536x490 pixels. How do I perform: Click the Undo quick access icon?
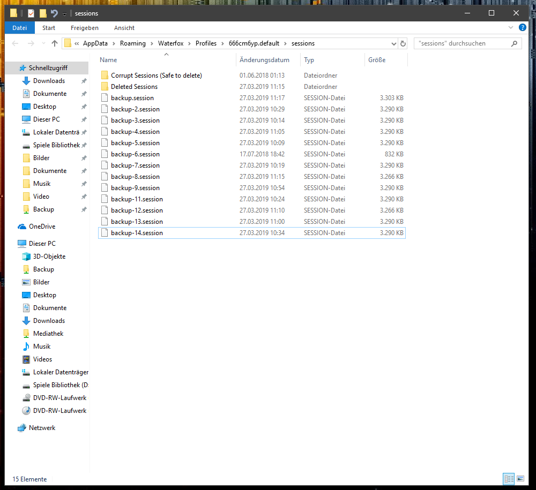54,13
